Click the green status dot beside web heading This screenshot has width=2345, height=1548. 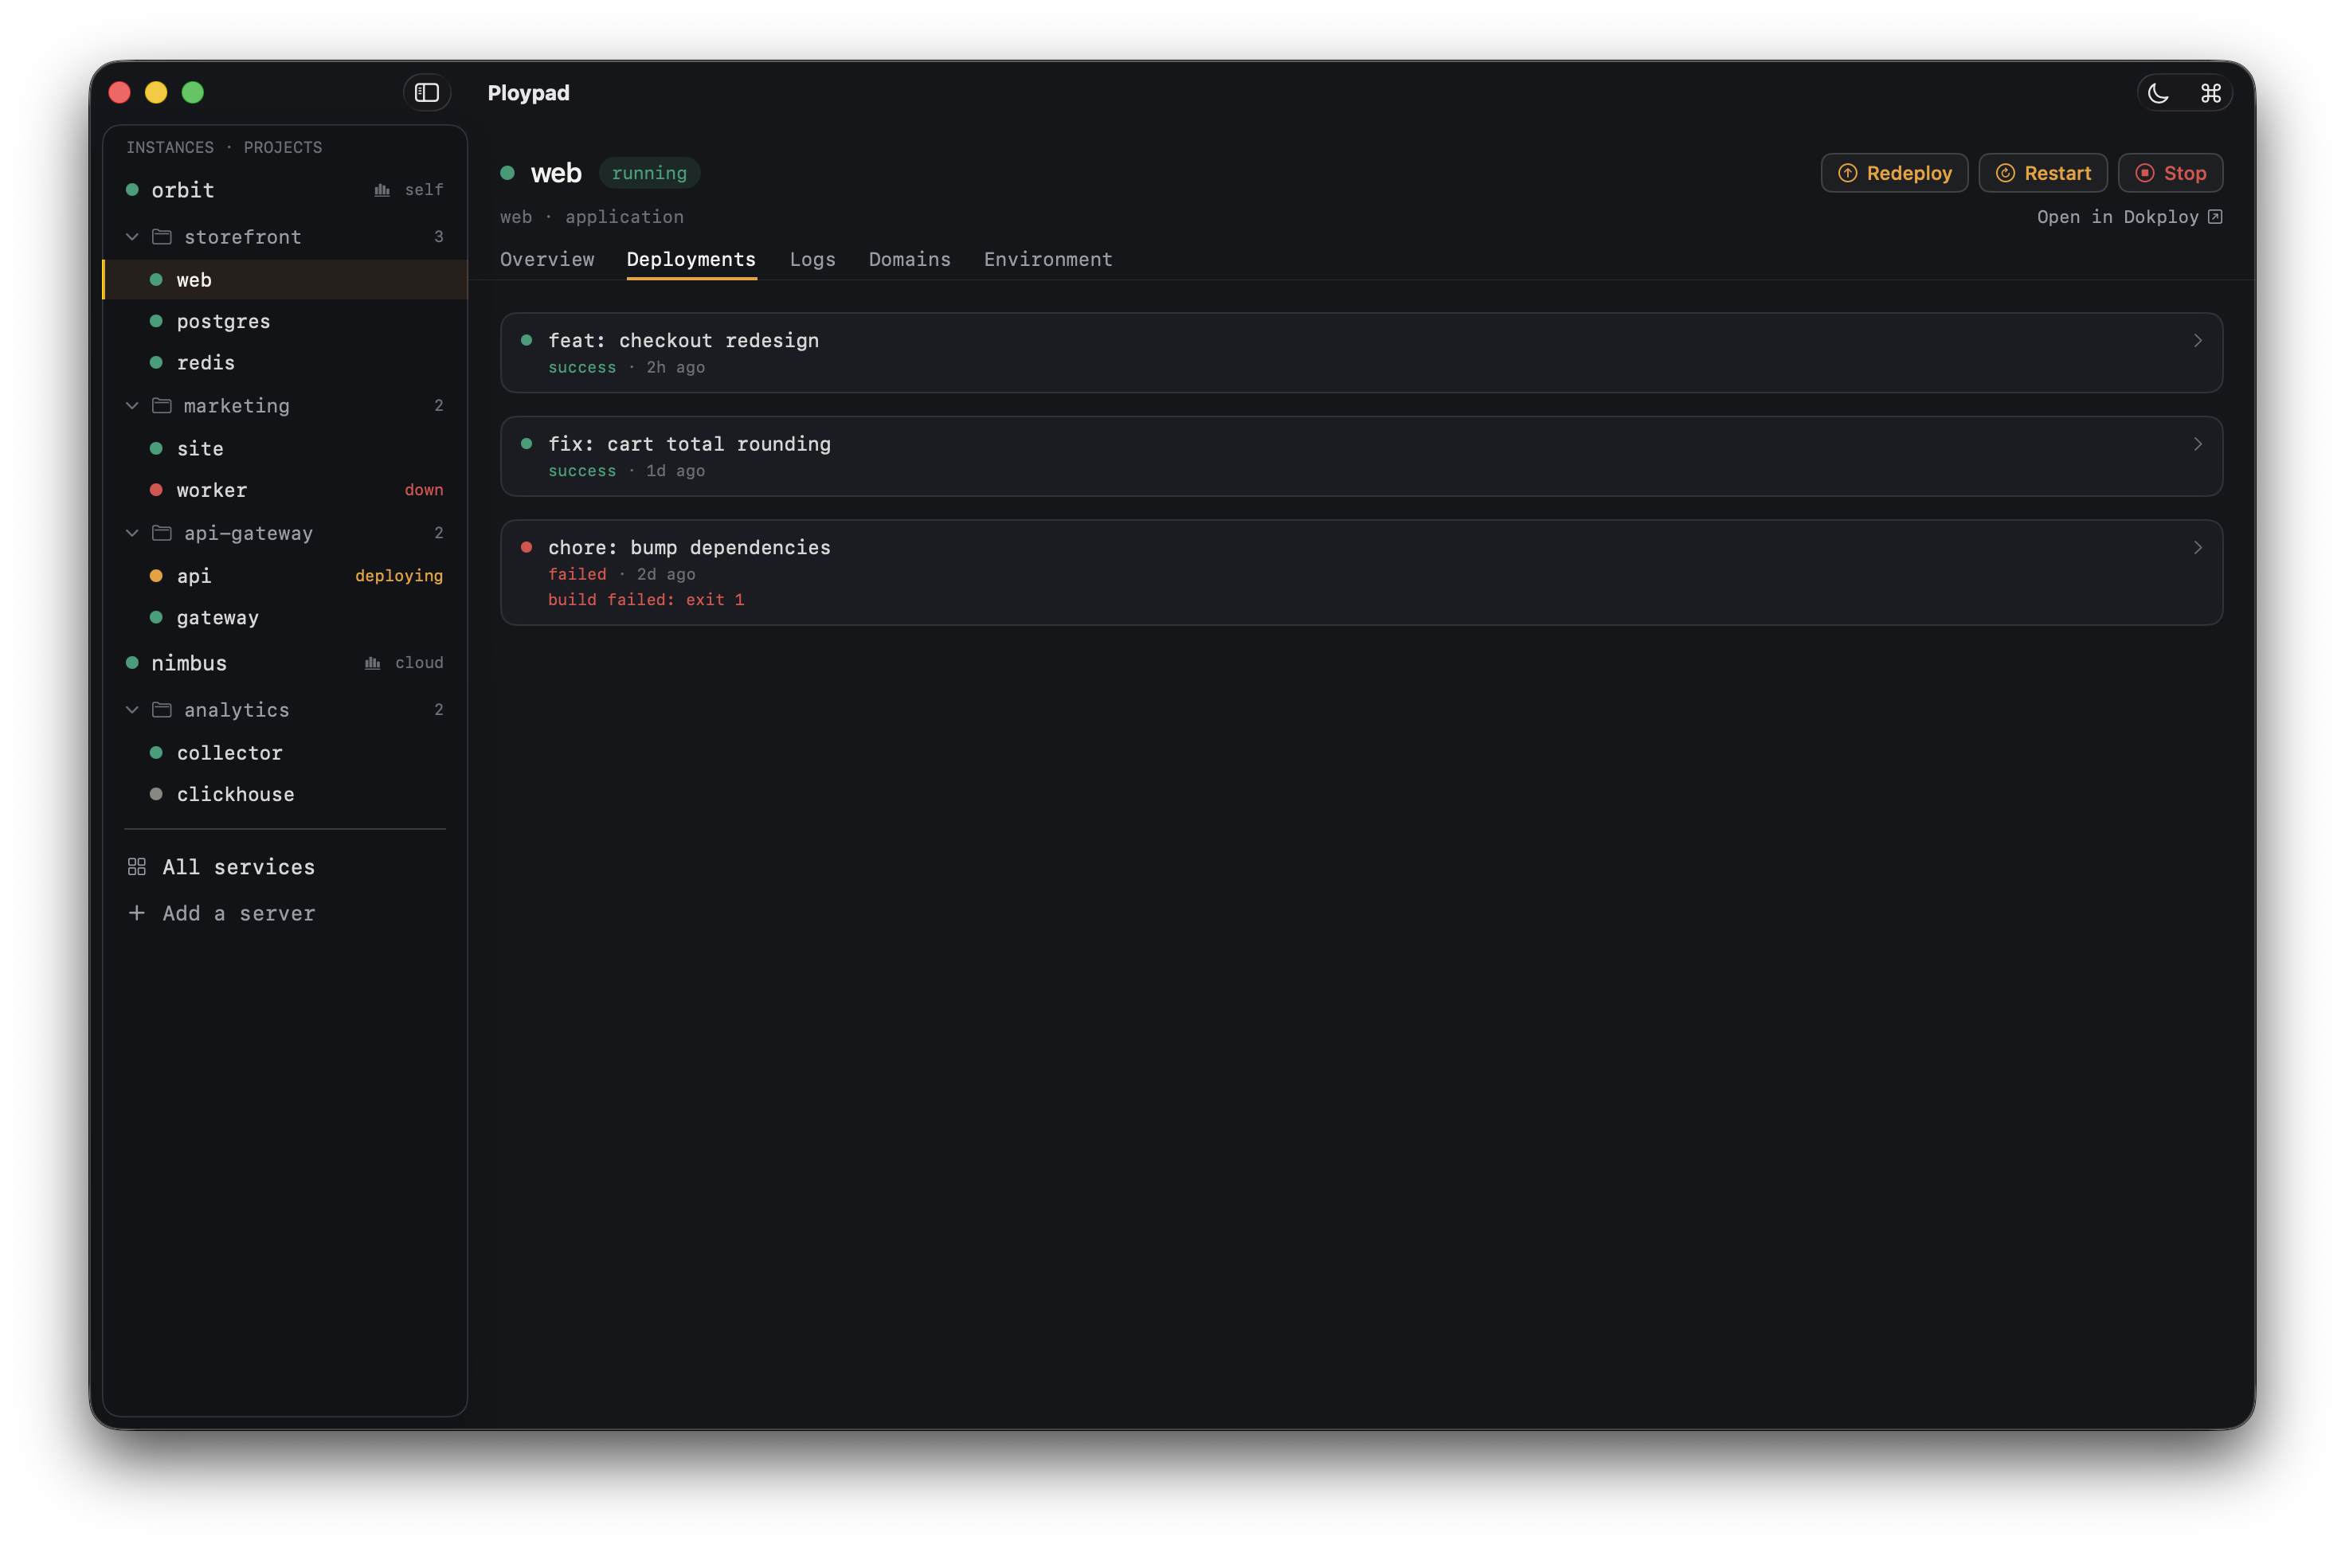point(507,173)
